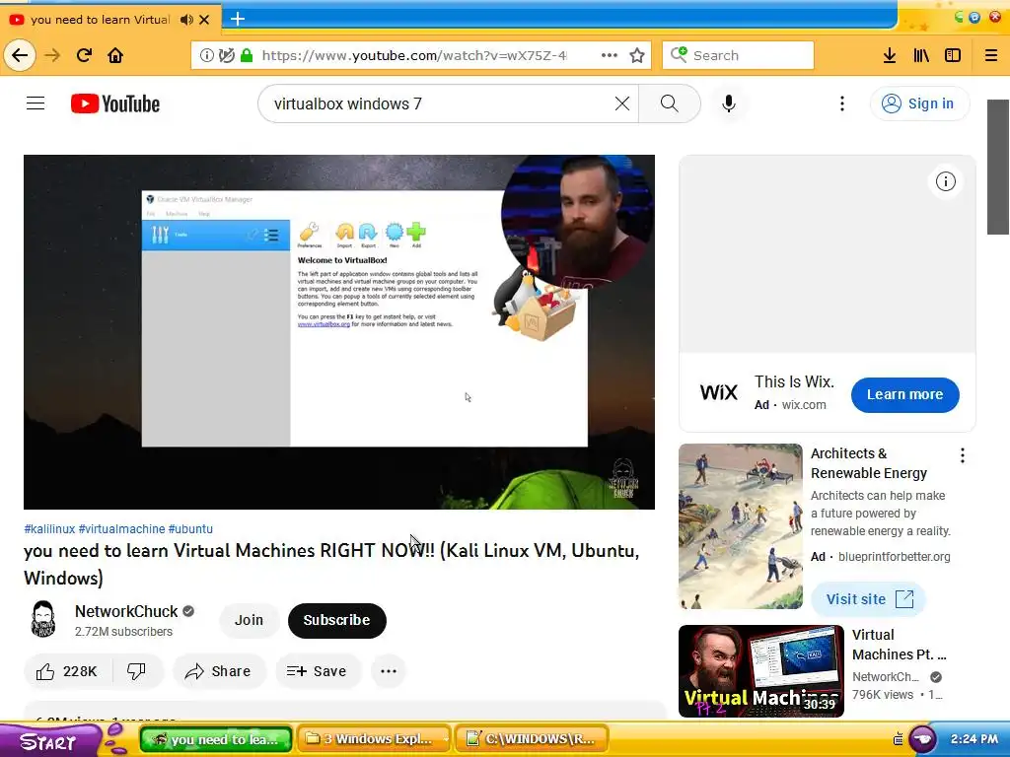Run search with the magnifier button
Screen dimensions: 1010x757
[670, 103]
